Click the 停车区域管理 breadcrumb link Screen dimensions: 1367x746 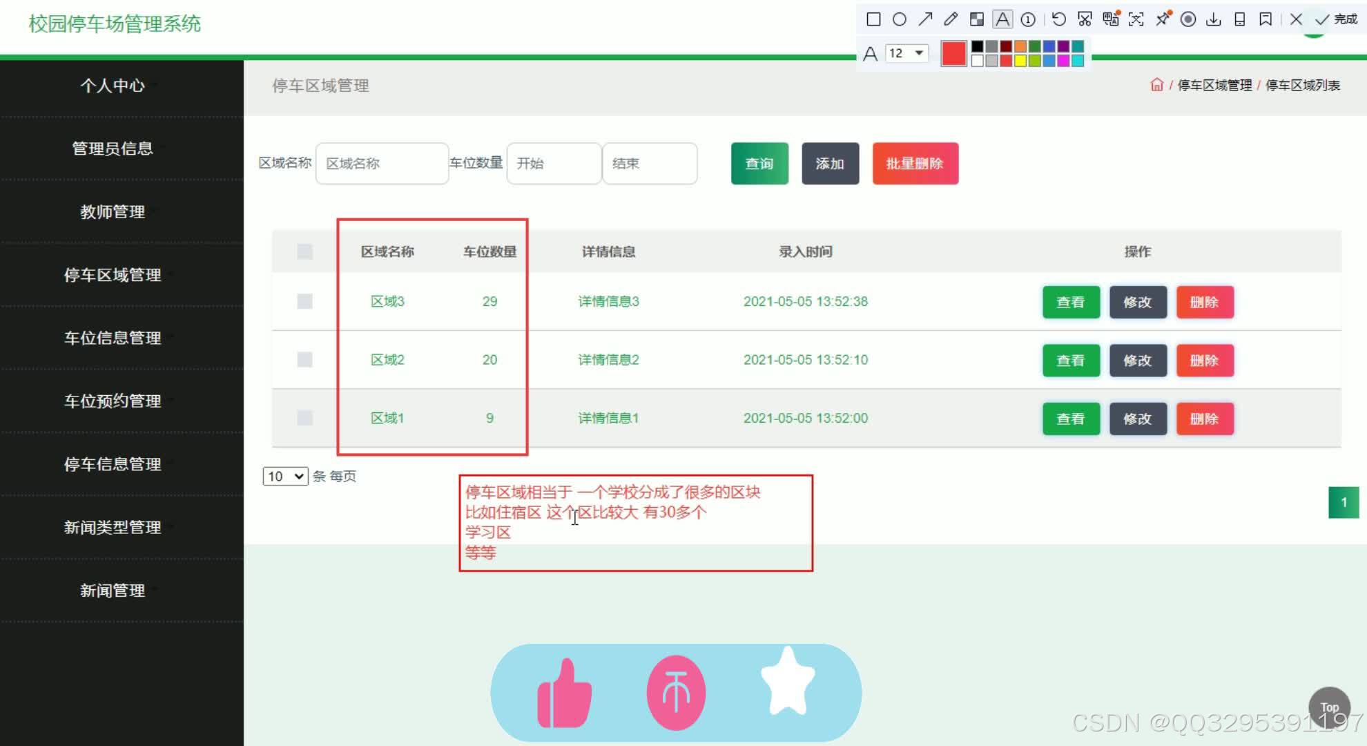coord(1214,85)
